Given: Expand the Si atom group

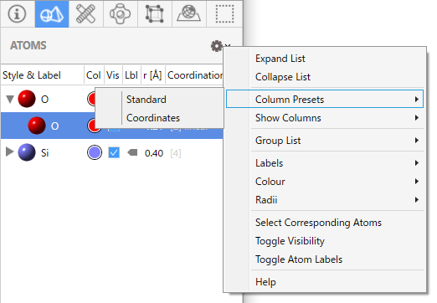Looking at the screenshot, I should (x=10, y=152).
